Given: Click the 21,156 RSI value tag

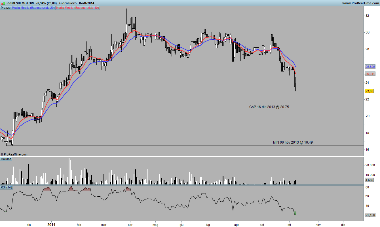Looking at the screenshot, I should coord(370,215).
